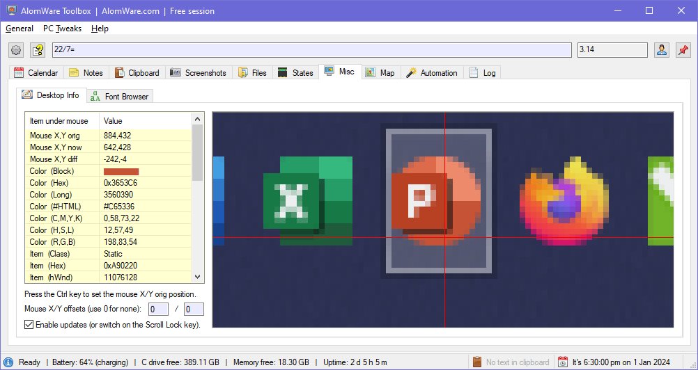Click the PowerPoint icon in the magnified preview

(x=436, y=201)
